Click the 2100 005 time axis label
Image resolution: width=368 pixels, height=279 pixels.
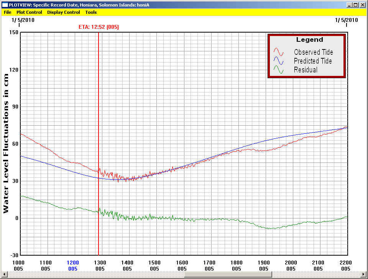pos(318,266)
